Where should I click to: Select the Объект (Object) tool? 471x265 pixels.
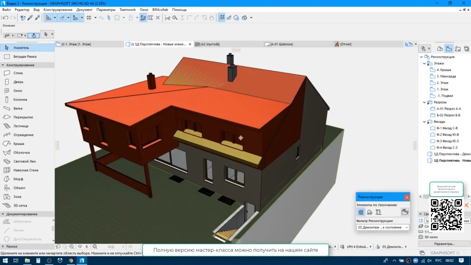[x=27, y=188]
